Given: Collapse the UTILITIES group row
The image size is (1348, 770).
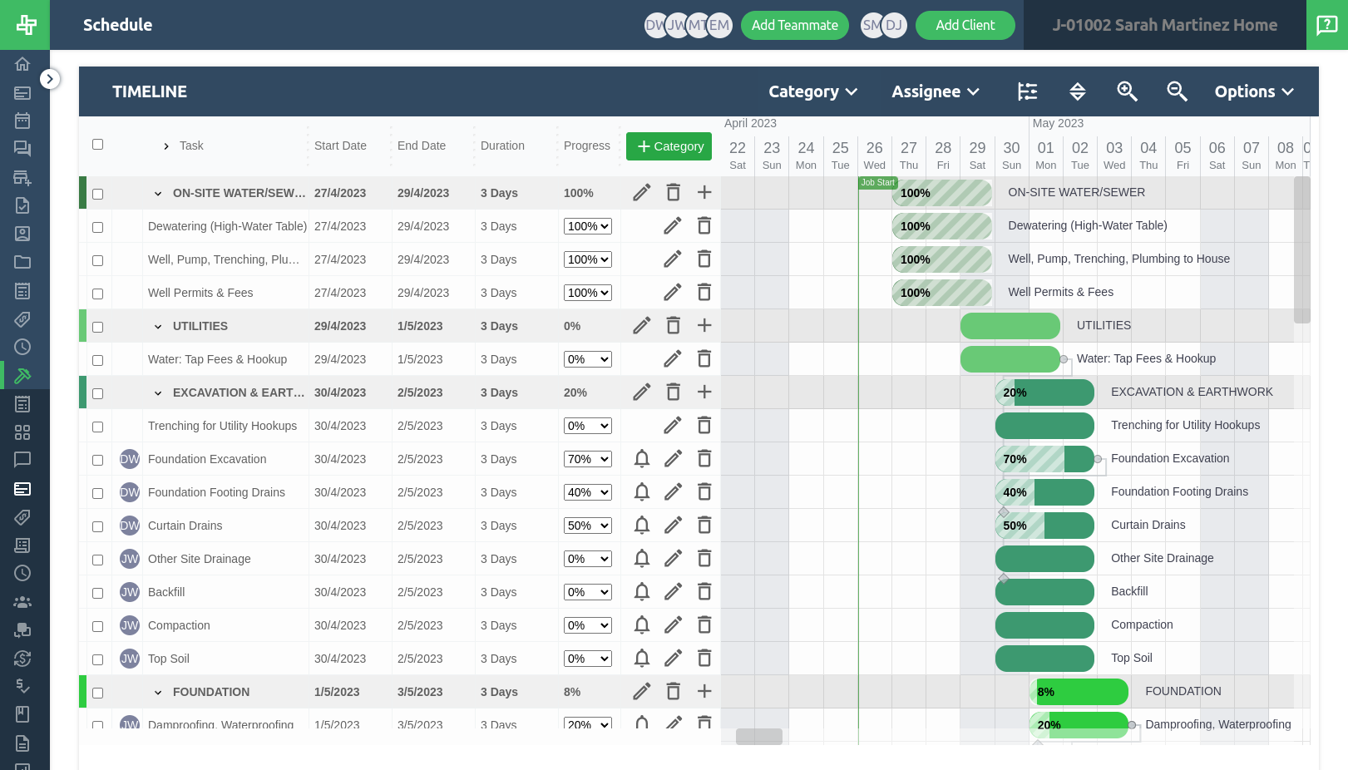Looking at the screenshot, I should (158, 326).
